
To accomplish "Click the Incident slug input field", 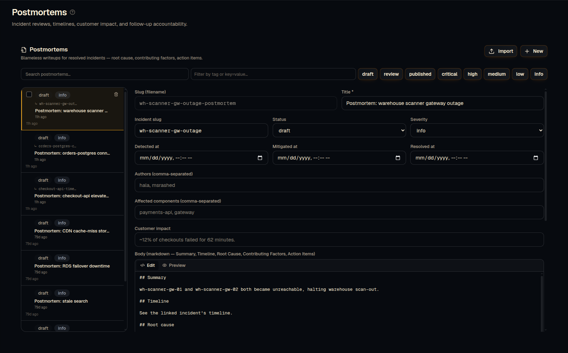I will pos(201,131).
